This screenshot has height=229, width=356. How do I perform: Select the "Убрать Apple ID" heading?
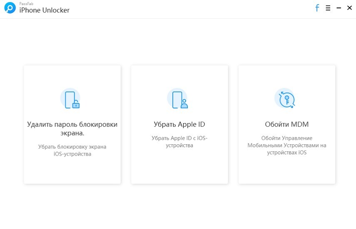(x=179, y=124)
